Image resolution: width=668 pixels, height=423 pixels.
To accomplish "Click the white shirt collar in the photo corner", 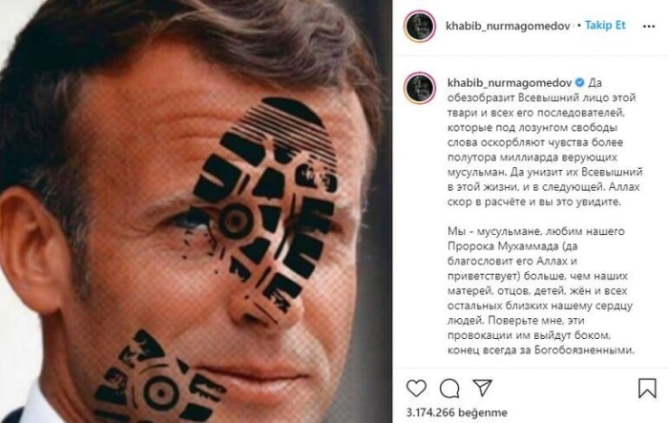I will pos(31,405).
